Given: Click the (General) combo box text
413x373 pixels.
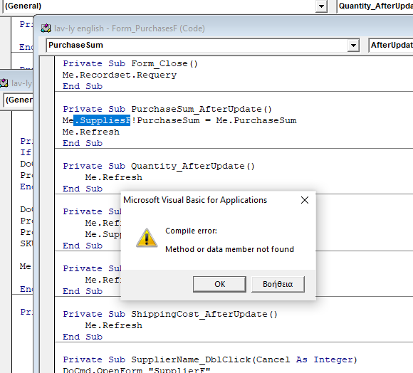Looking at the screenshot, I should pyautogui.click(x=23, y=6).
